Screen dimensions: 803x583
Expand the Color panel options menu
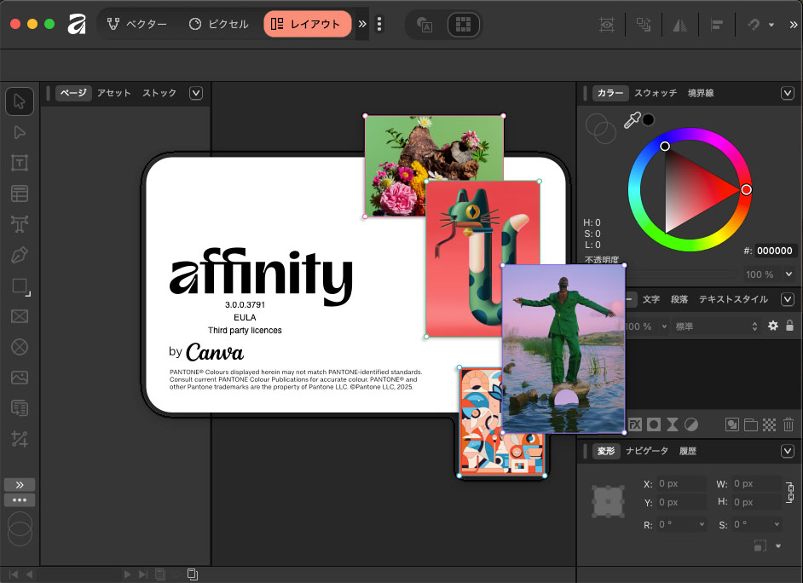click(x=788, y=93)
